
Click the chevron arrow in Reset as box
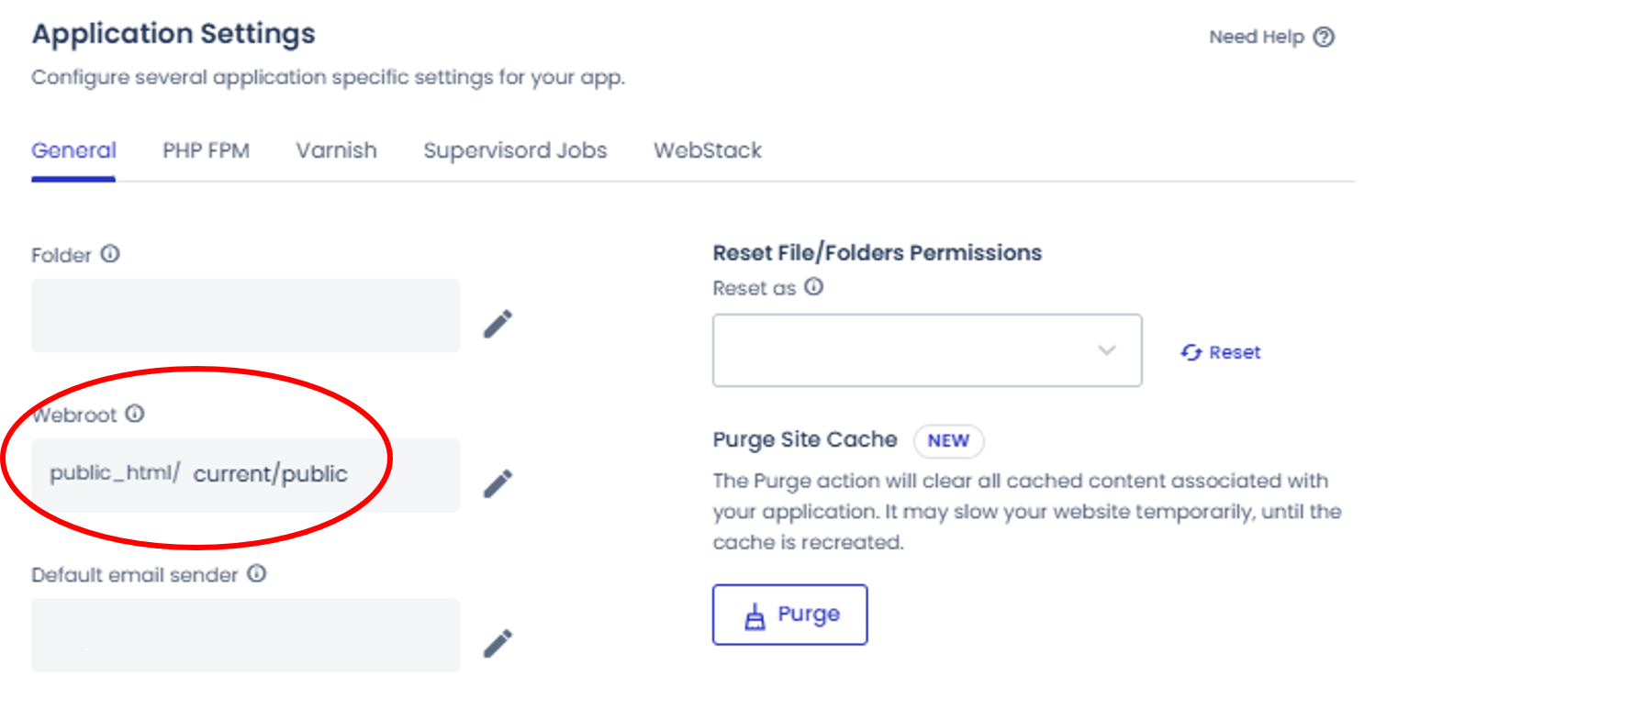pyautogui.click(x=1107, y=350)
